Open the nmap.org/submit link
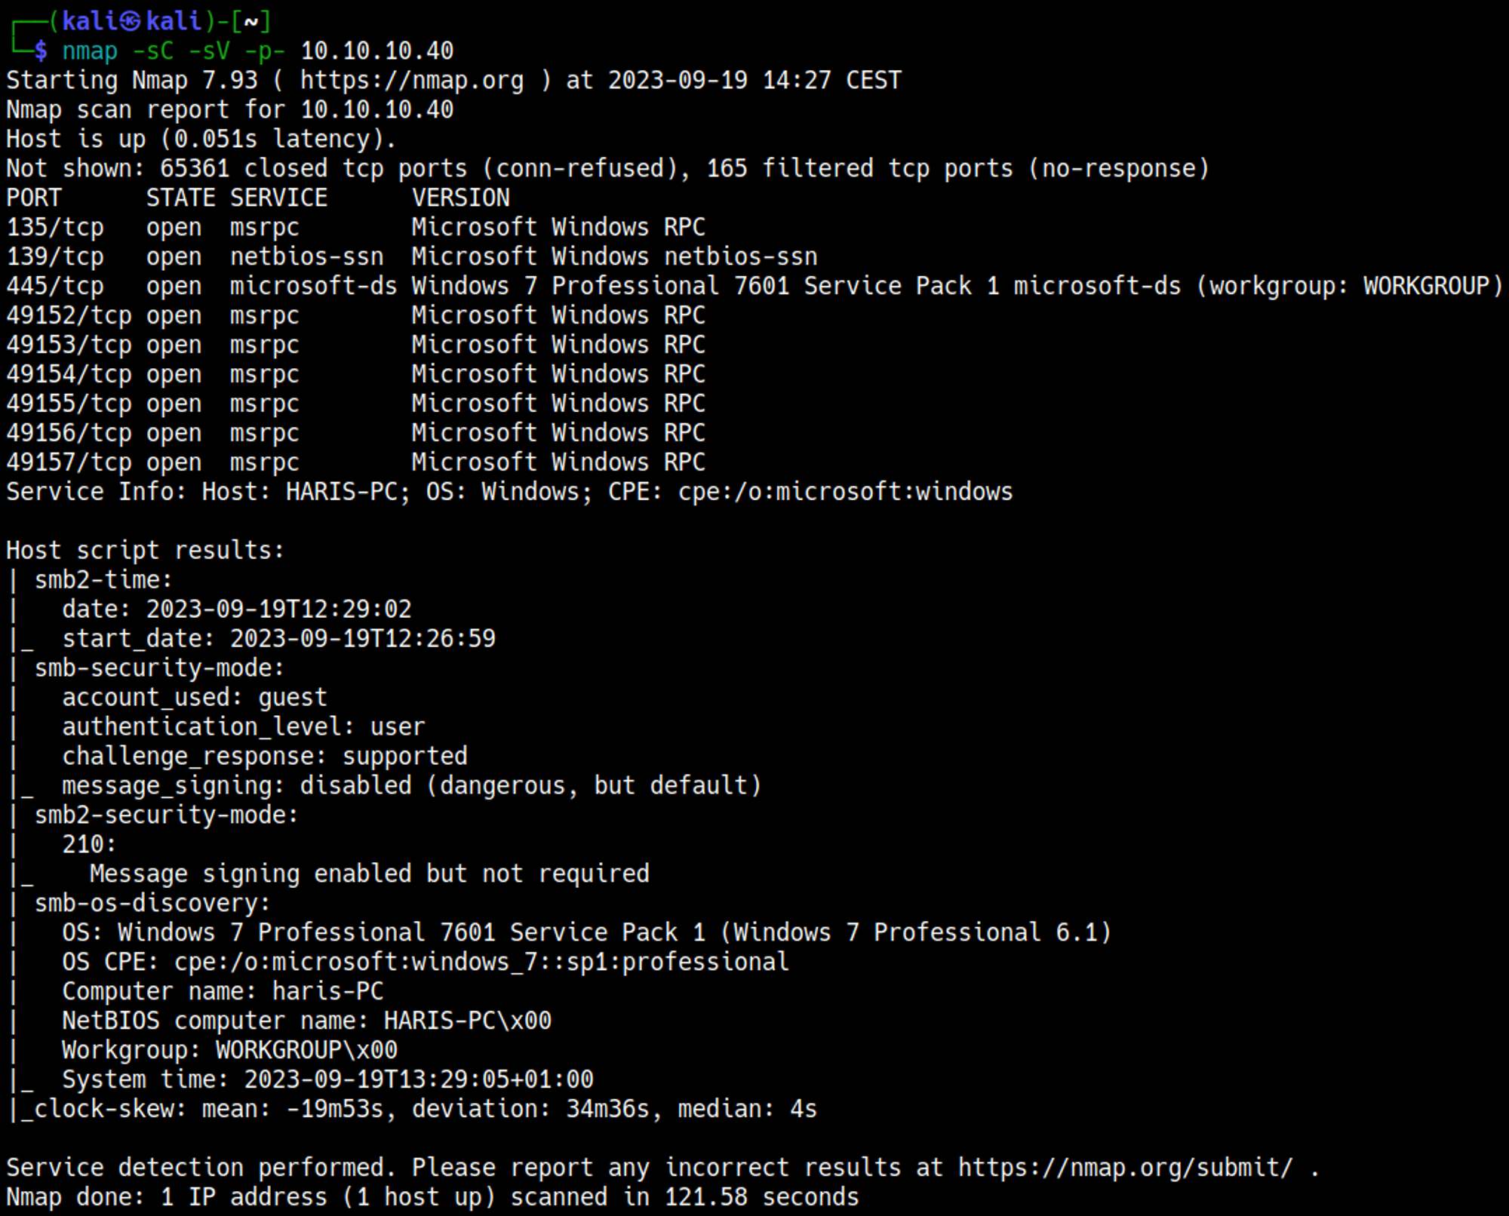 pos(1125,1168)
